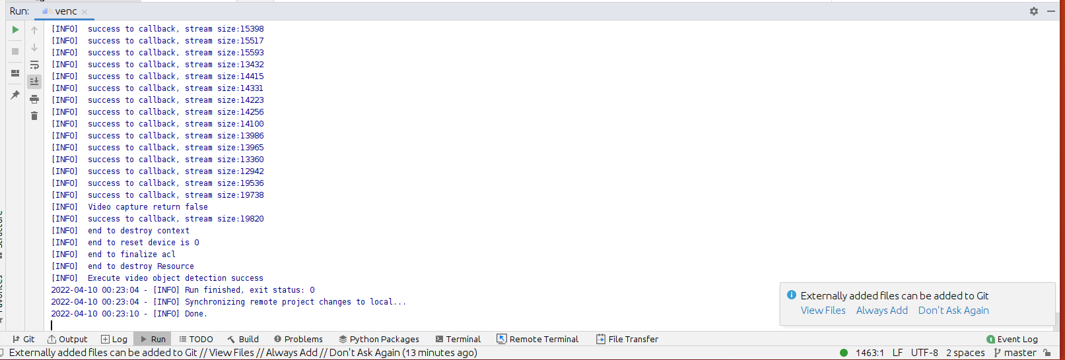
Task: Print console output using printer icon
Action: (34, 99)
